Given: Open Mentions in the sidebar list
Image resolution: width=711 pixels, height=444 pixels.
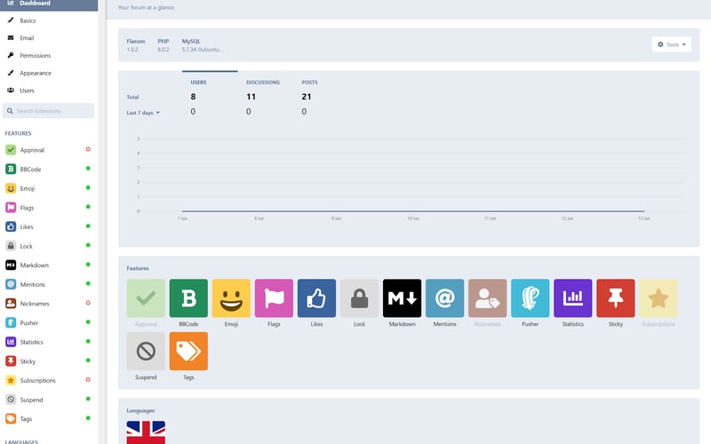Looking at the screenshot, I should pos(49,284).
